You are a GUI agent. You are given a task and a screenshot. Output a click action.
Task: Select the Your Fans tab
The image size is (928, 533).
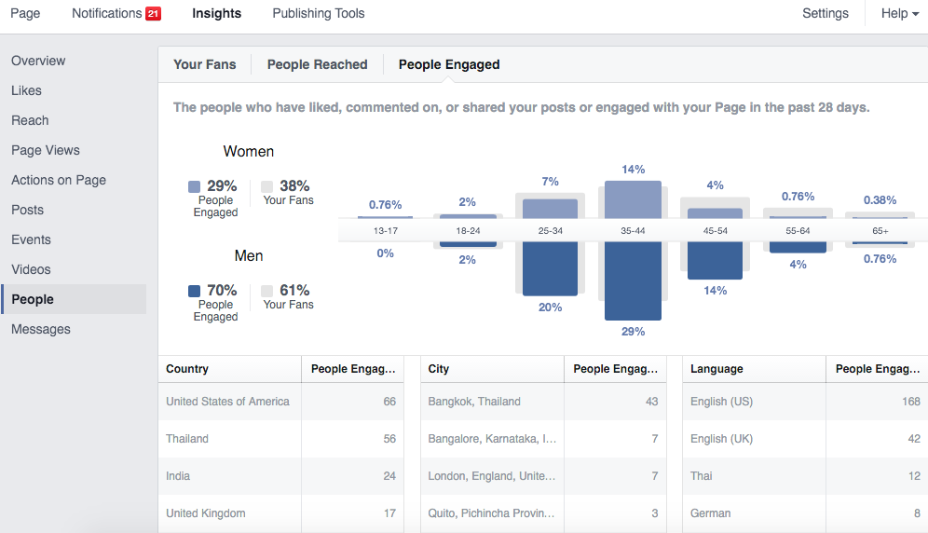[x=205, y=64]
